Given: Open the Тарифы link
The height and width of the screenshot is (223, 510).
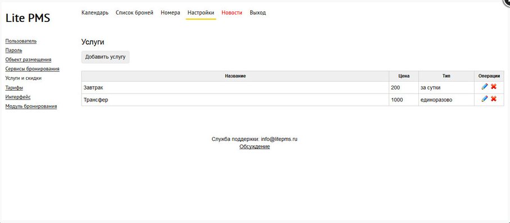Looking at the screenshot, I should 14,88.
